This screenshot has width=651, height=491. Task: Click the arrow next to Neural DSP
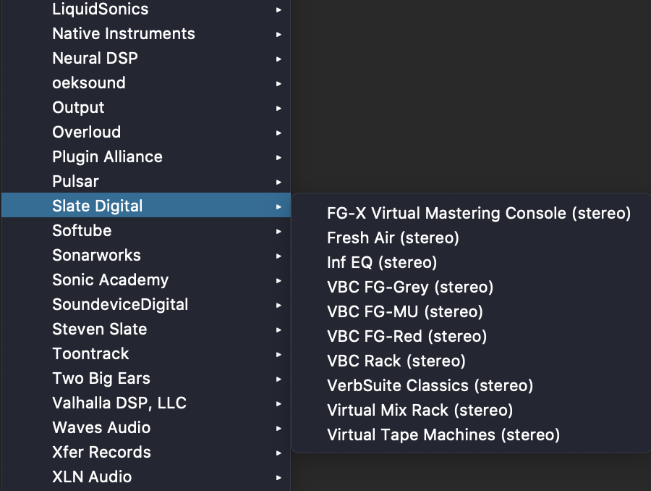[x=278, y=59]
